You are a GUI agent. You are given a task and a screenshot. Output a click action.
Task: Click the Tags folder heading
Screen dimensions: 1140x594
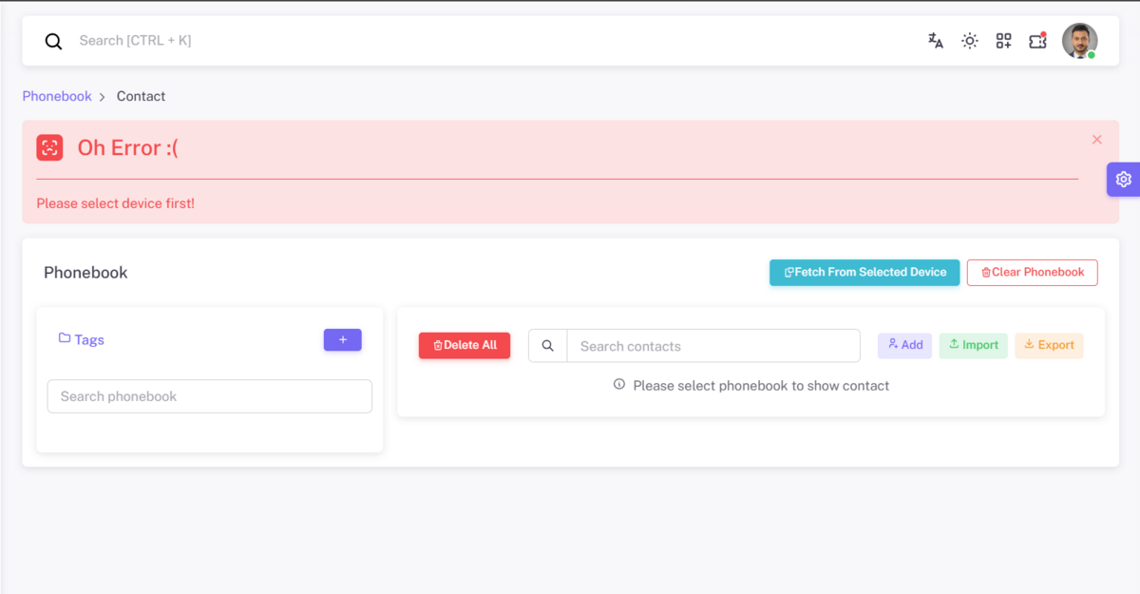click(x=82, y=339)
